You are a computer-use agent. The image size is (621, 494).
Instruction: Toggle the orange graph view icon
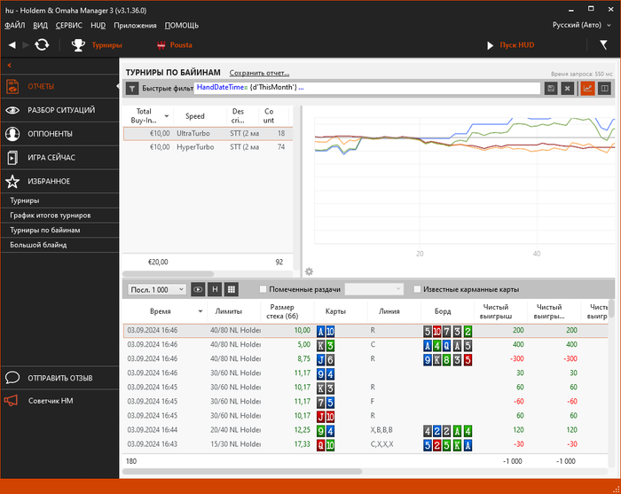(x=587, y=89)
